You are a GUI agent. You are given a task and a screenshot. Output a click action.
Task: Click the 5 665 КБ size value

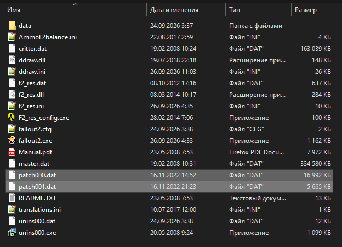[319, 187]
